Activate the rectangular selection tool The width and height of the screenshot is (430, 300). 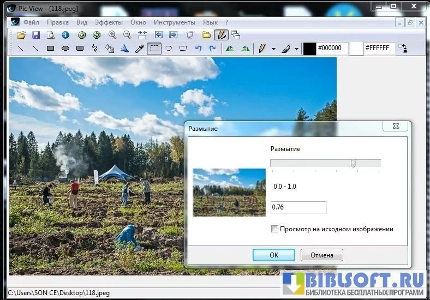[x=154, y=49]
